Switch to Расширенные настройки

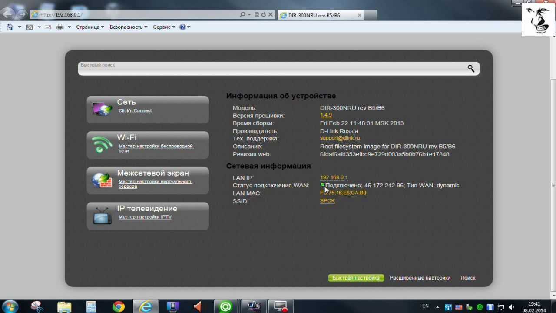tap(420, 278)
